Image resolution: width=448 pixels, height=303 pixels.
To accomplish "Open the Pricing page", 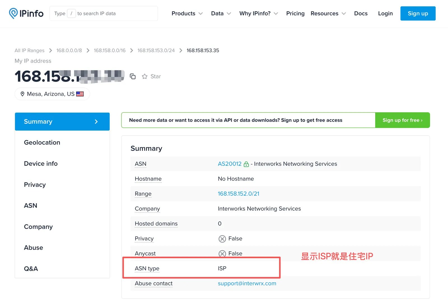I will (295, 13).
